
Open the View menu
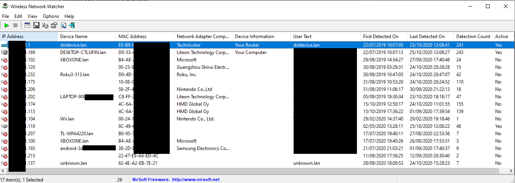point(32,16)
